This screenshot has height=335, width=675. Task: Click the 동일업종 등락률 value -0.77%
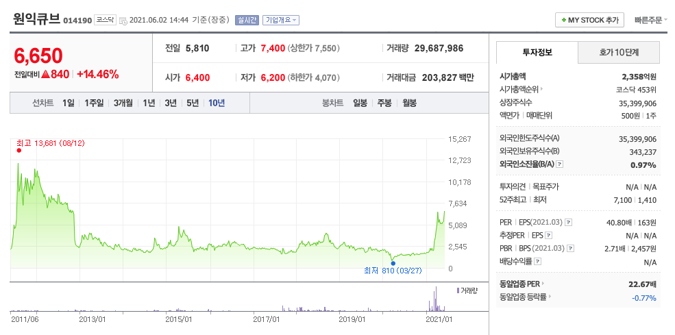[x=644, y=297]
